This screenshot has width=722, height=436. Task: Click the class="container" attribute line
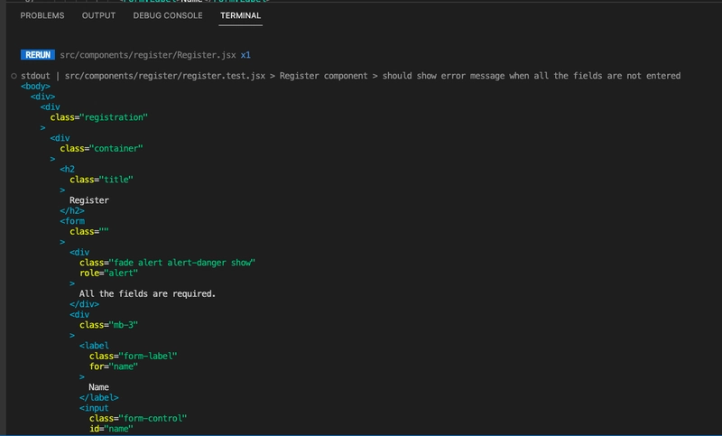tap(101, 149)
